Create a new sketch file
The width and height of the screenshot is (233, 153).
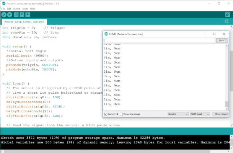click(x=16, y=15)
